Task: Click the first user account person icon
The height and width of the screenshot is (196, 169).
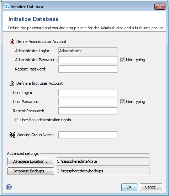Action: tap(12, 84)
